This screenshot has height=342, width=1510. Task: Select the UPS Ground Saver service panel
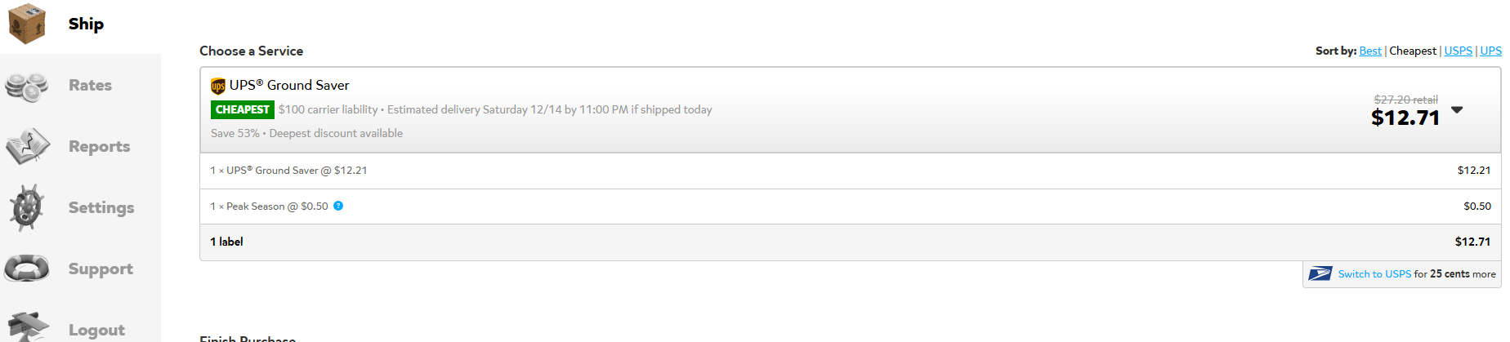click(850, 109)
